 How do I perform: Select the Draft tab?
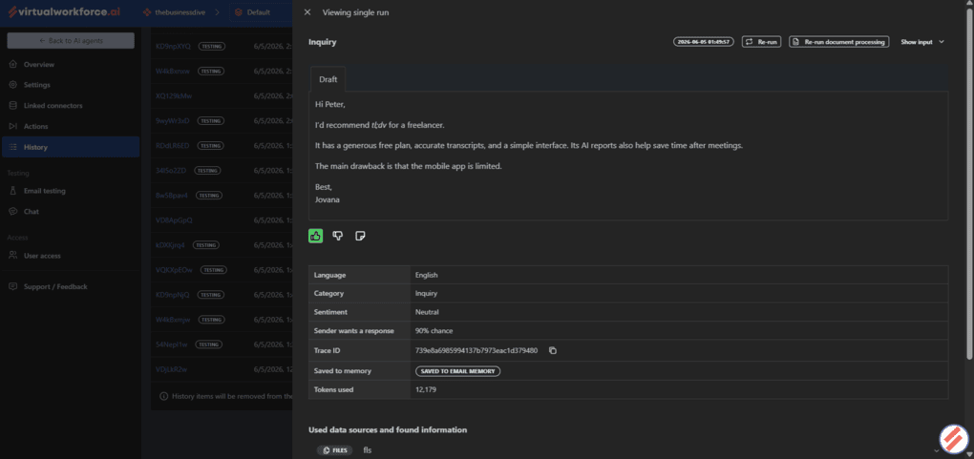point(328,79)
